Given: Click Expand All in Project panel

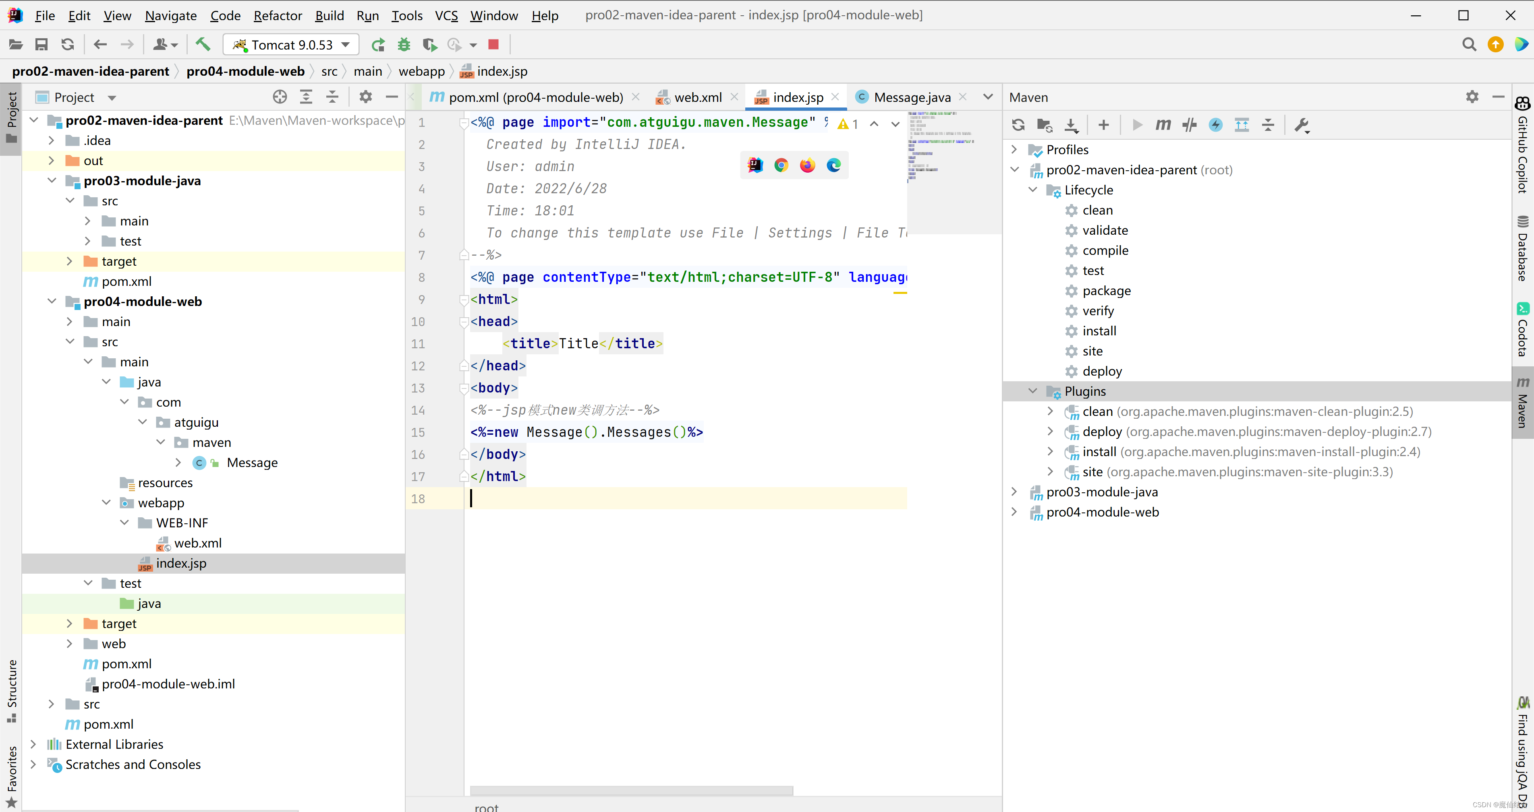Looking at the screenshot, I should [306, 97].
